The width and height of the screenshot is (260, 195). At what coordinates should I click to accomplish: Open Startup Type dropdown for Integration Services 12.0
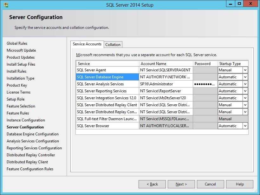[x=245, y=98]
